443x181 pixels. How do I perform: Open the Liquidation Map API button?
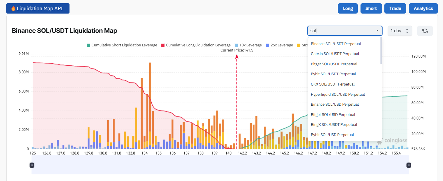click(38, 8)
